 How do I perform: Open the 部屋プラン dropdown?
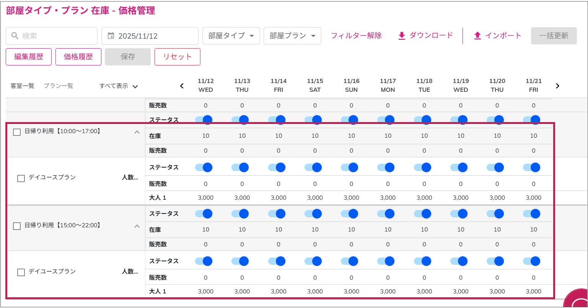[292, 36]
